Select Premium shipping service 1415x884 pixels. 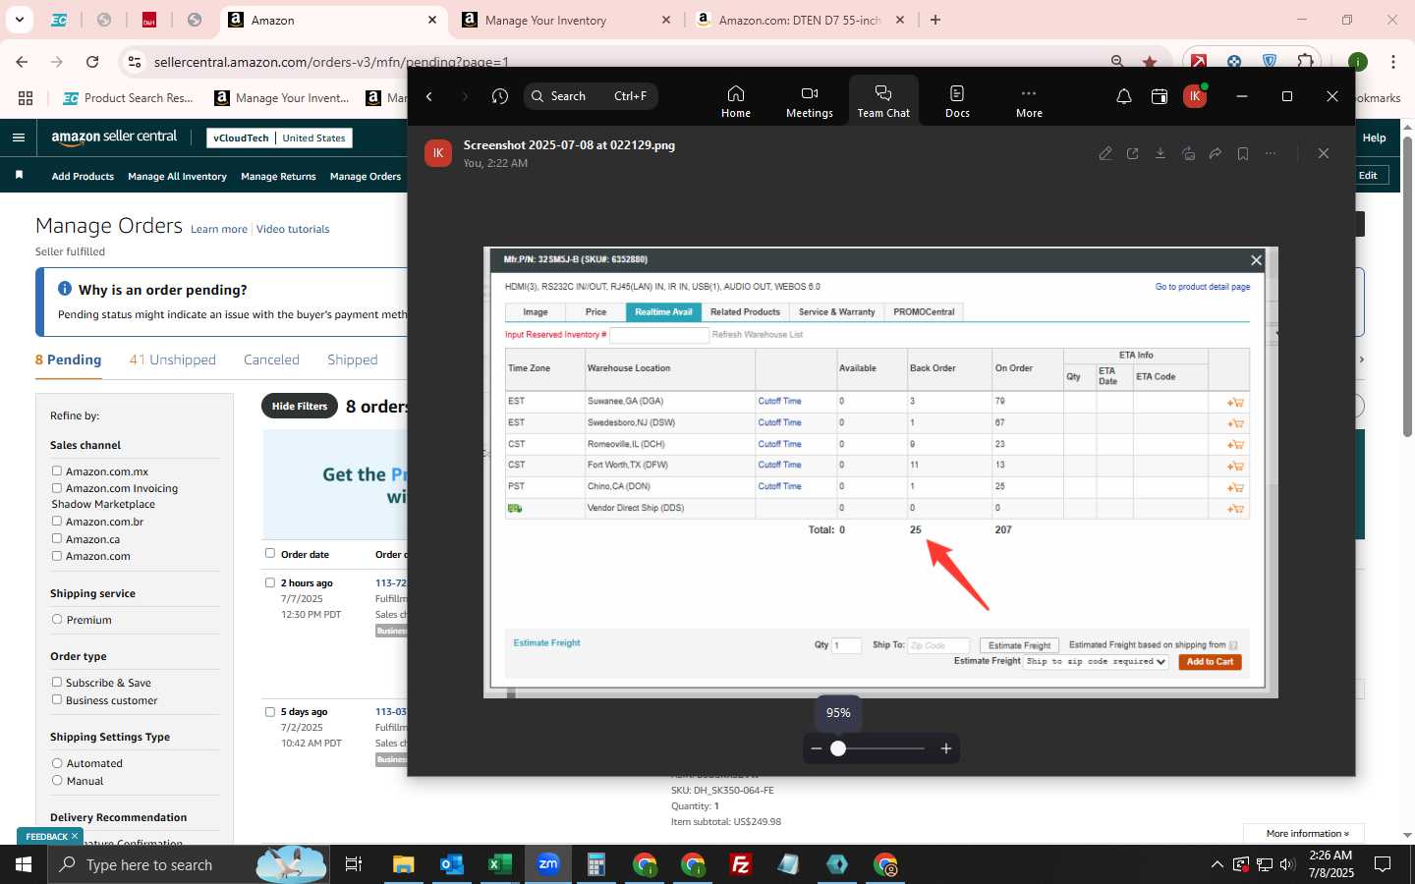click(x=57, y=620)
